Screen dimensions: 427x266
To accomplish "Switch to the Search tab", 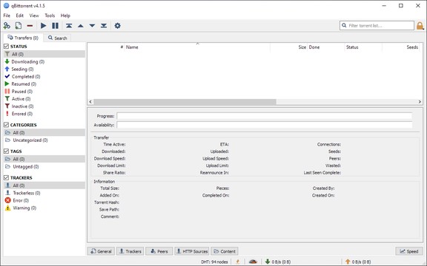I will (x=58, y=38).
